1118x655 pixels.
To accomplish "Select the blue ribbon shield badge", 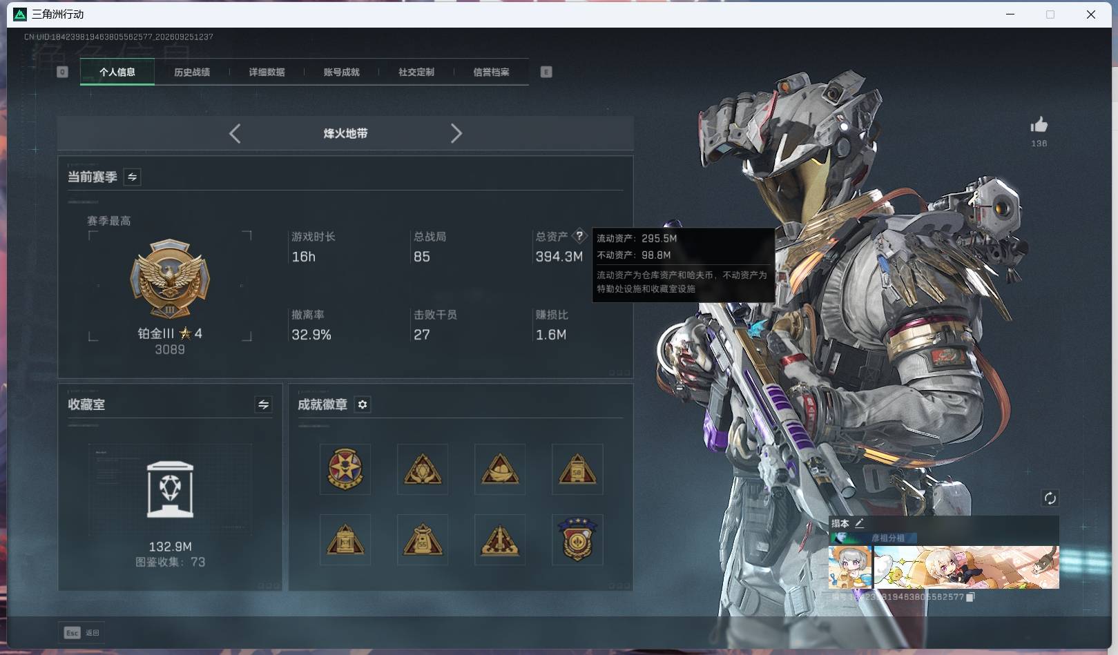I will click(577, 540).
